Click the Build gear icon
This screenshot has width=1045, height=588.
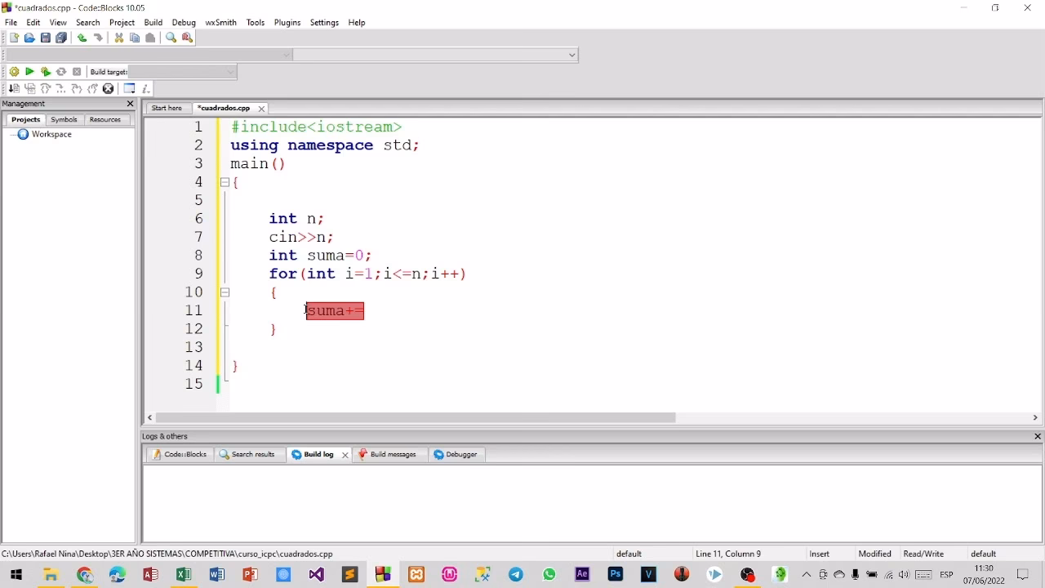[14, 72]
